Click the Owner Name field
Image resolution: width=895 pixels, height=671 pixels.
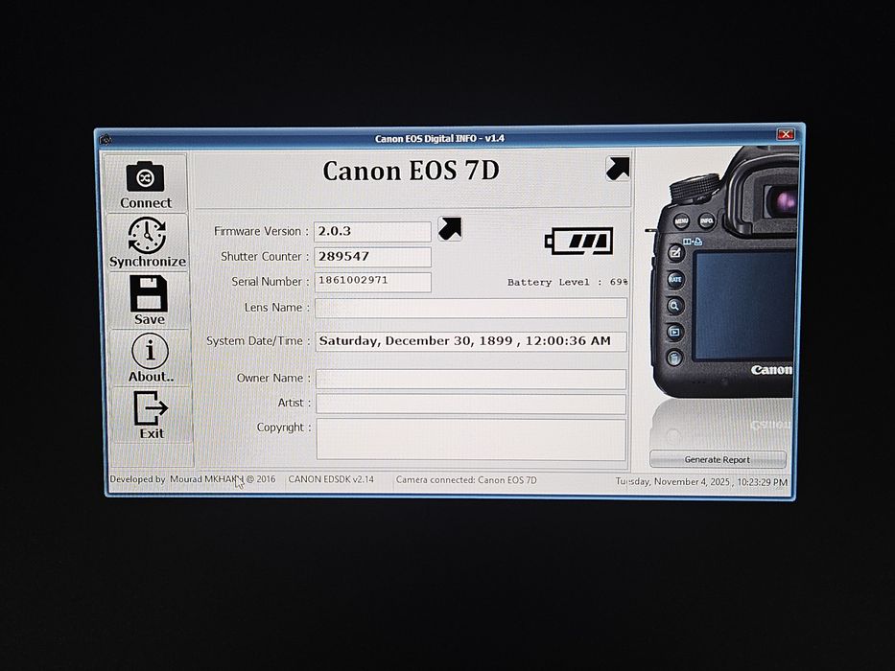tap(471, 379)
